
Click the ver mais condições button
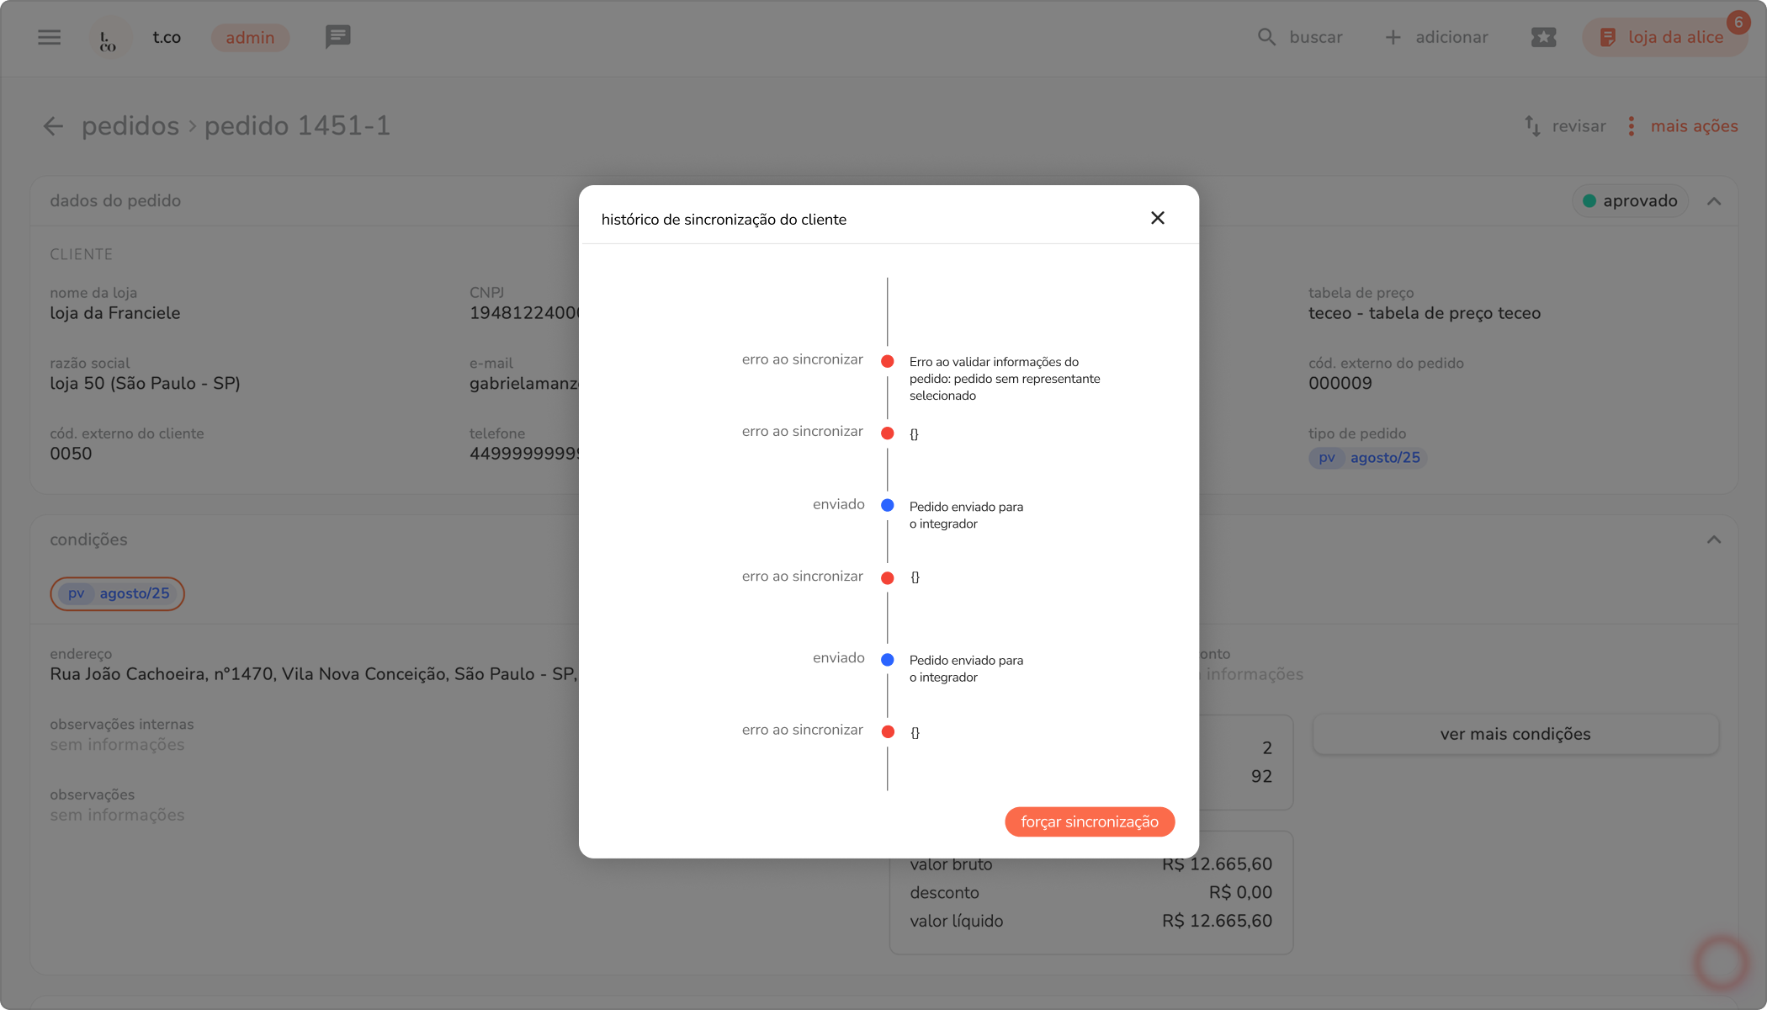tap(1515, 734)
